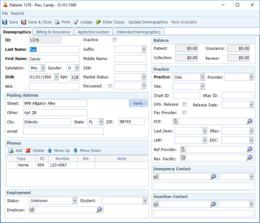This screenshot has width=260, height=223.
Task: Click the Delete phone red X icon
Action: (28, 150)
